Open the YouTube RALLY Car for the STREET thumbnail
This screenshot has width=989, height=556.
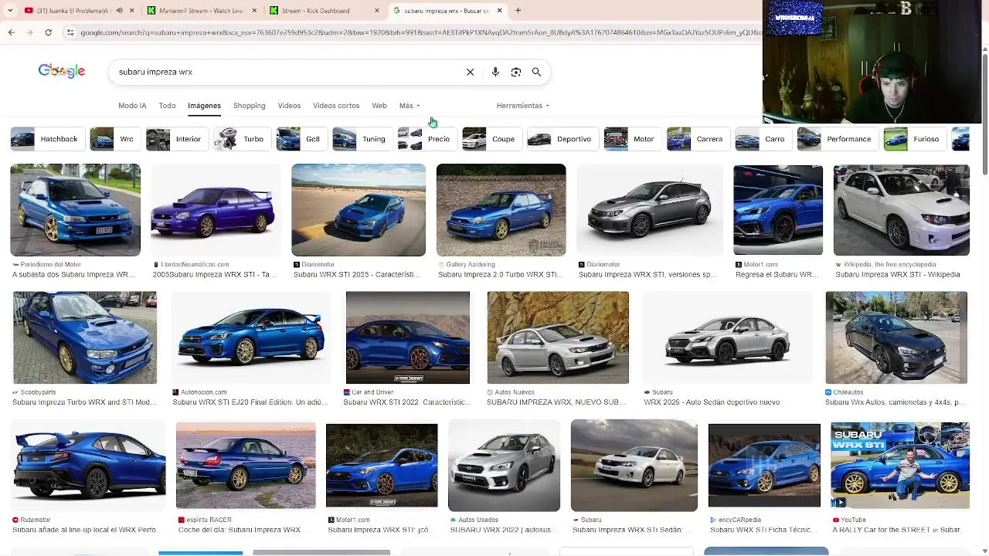pyautogui.click(x=900, y=464)
